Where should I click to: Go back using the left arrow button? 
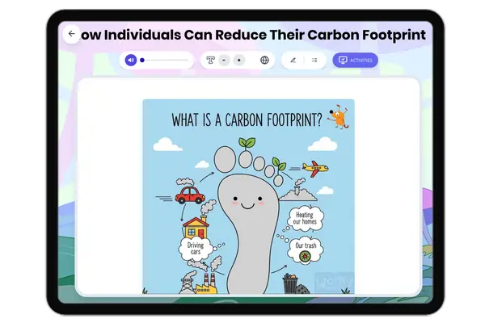71,34
